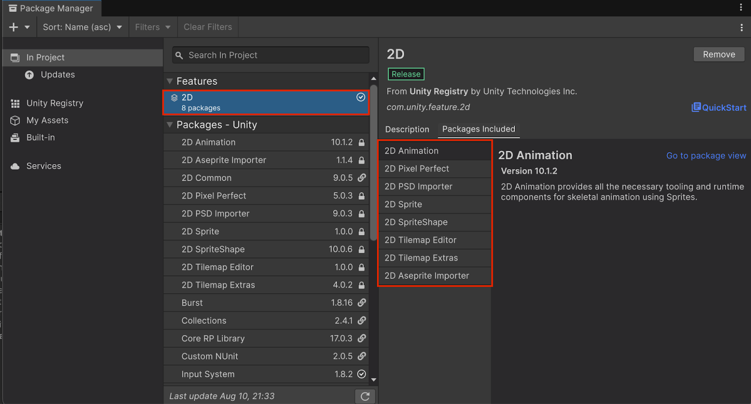
Task: Click the Search In Project field
Action: (x=271, y=55)
